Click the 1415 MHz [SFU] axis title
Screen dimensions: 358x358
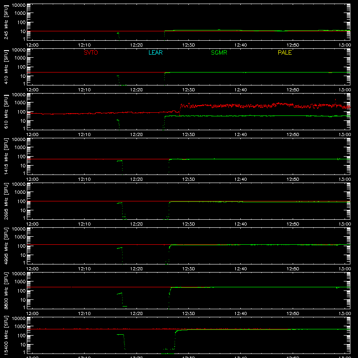[6, 156]
